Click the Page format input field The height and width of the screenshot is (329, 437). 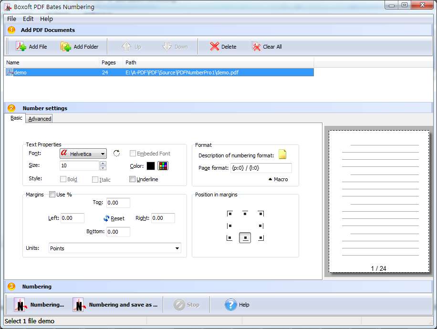click(261, 168)
